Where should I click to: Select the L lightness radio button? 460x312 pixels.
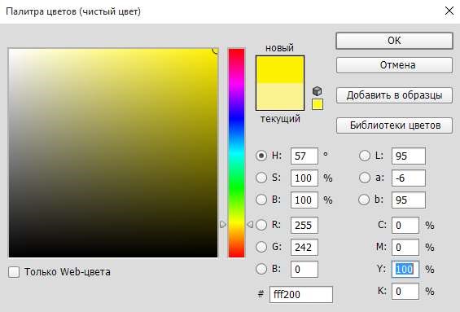[365, 156]
